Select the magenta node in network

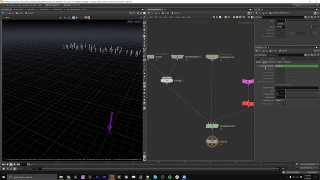point(248,81)
